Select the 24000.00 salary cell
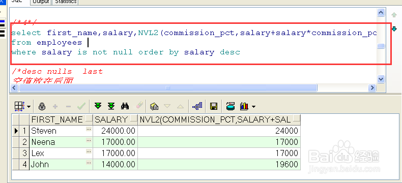This screenshot has height=183, width=402. click(116, 131)
